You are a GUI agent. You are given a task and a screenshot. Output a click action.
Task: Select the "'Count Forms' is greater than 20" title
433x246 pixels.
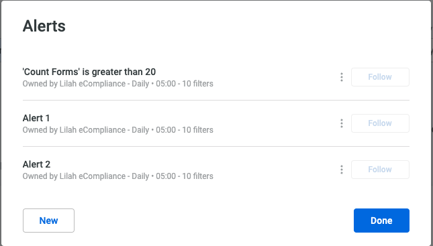(89, 72)
